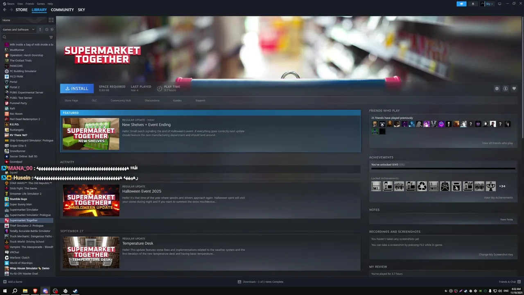Open the Store Page link

71,100
